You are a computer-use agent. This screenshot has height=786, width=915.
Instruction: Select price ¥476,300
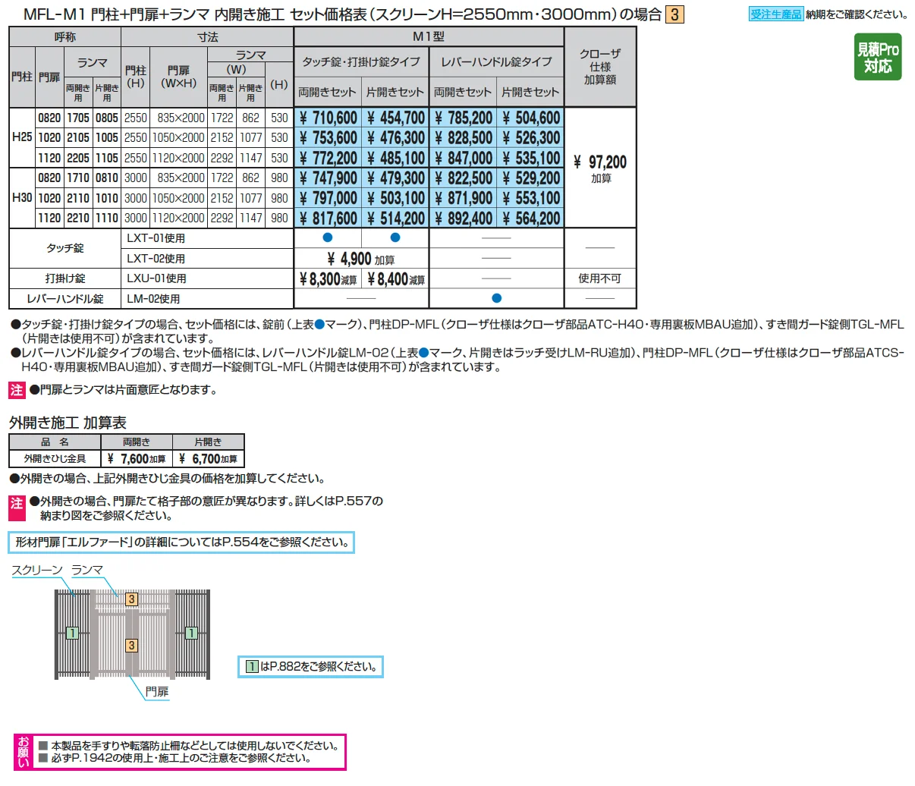(395, 137)
